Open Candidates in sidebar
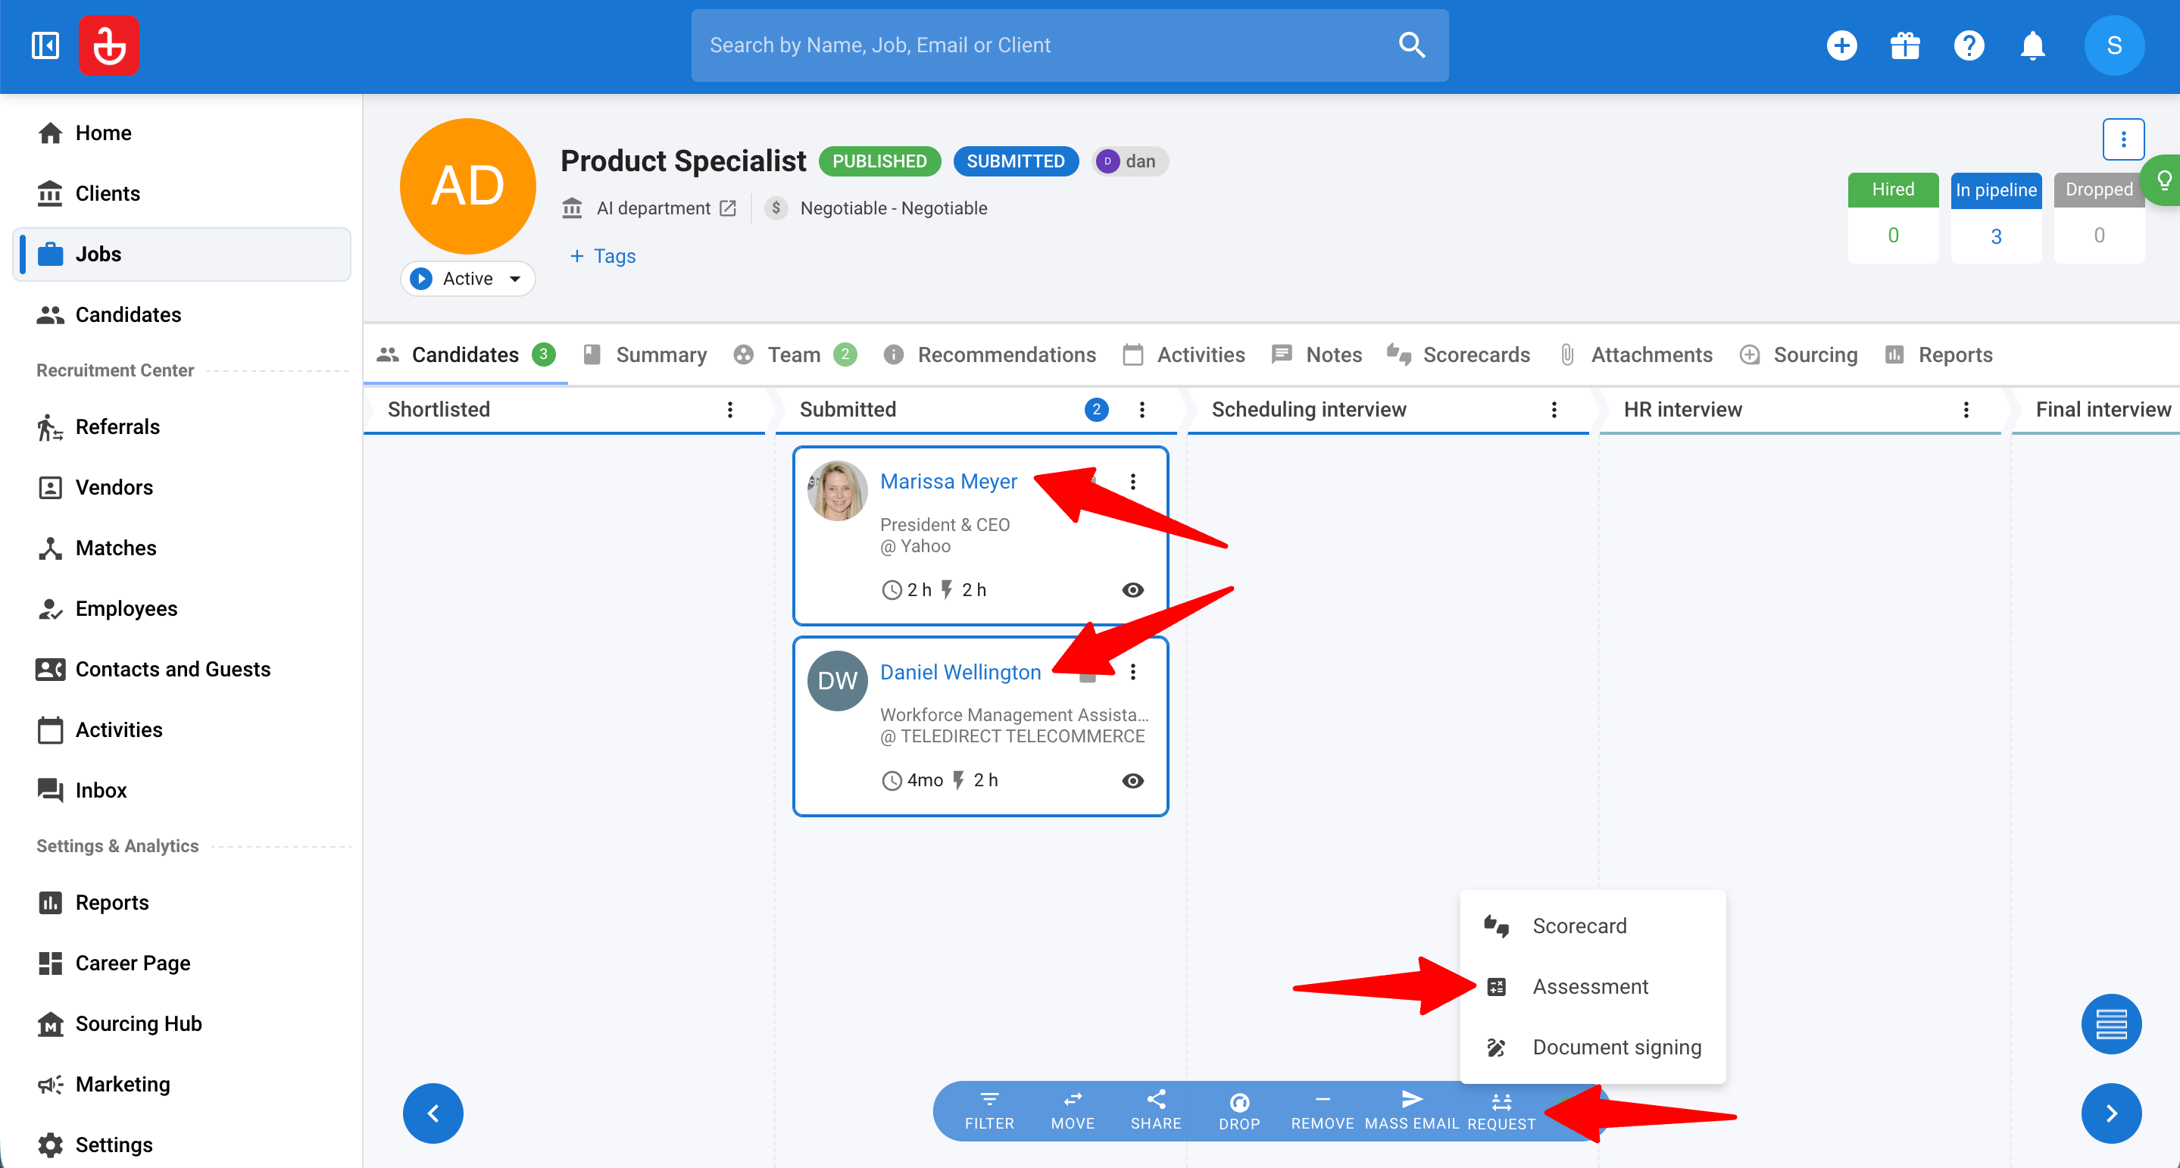This screenshot has width=2180, height=1168. click(x=182, y=315)
